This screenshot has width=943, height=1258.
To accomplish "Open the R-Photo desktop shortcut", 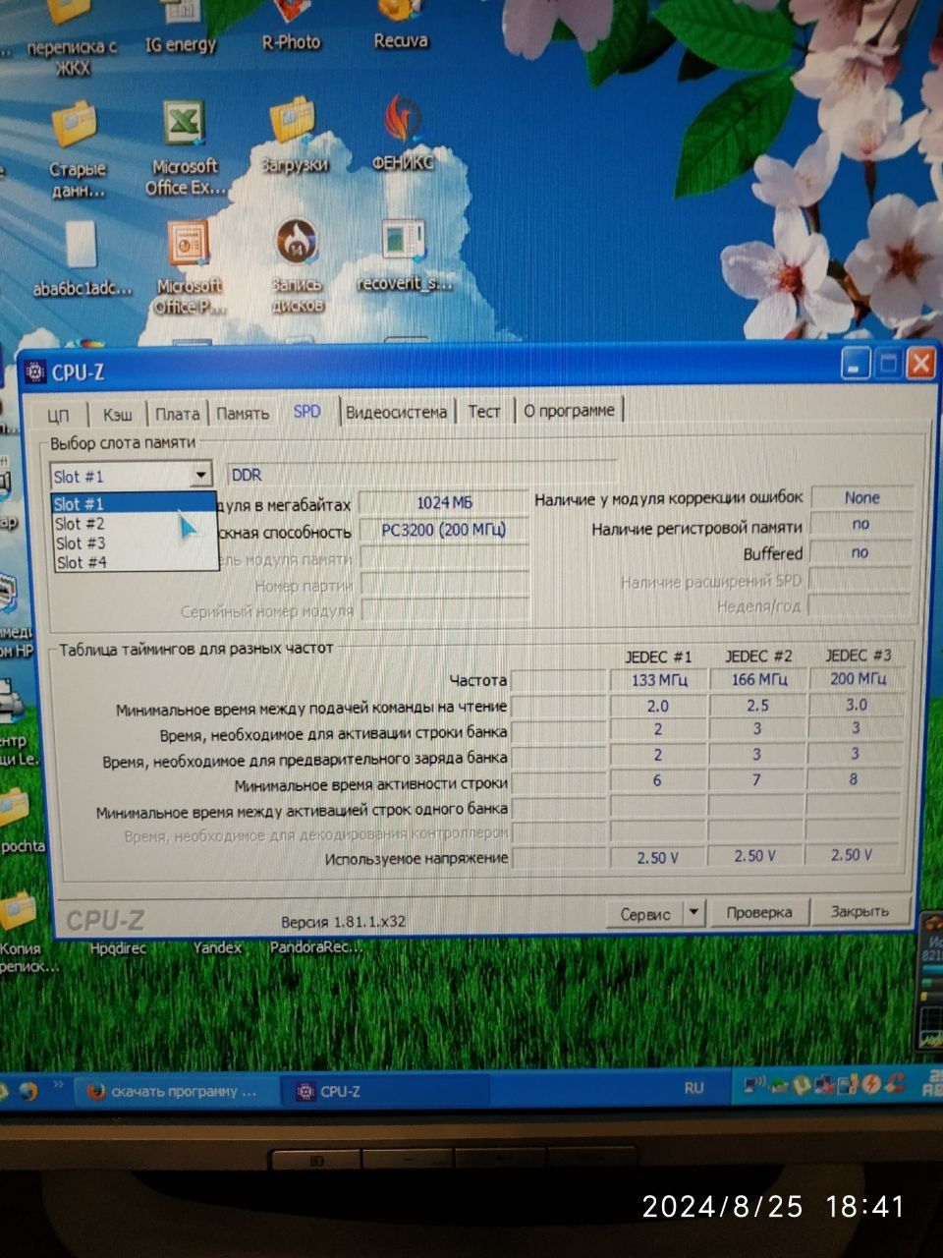I will tap(291, 28).
